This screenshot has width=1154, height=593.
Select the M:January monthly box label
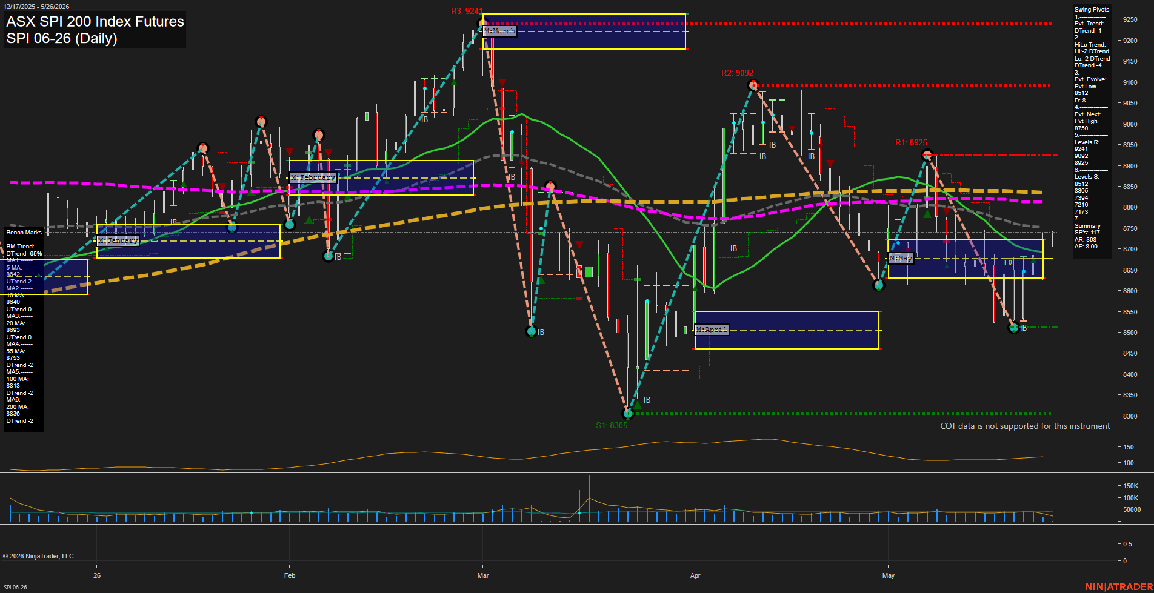click(x=118, y=240)
